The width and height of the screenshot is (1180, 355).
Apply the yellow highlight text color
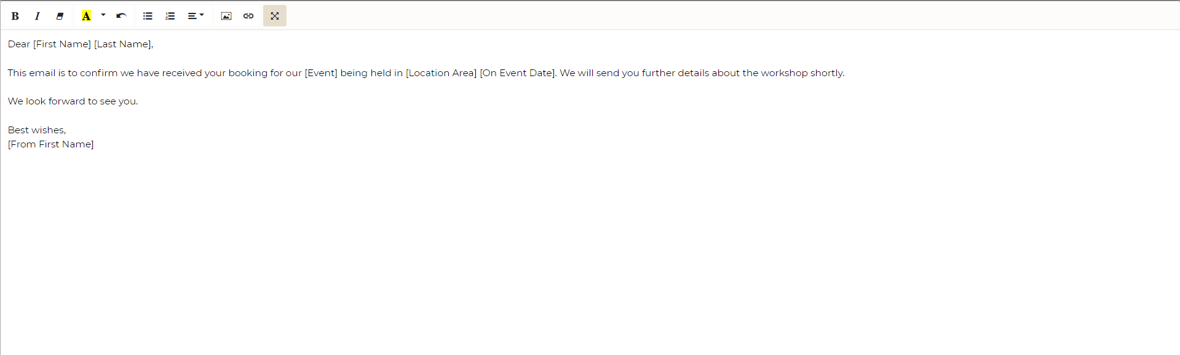(x=86, y=16)
